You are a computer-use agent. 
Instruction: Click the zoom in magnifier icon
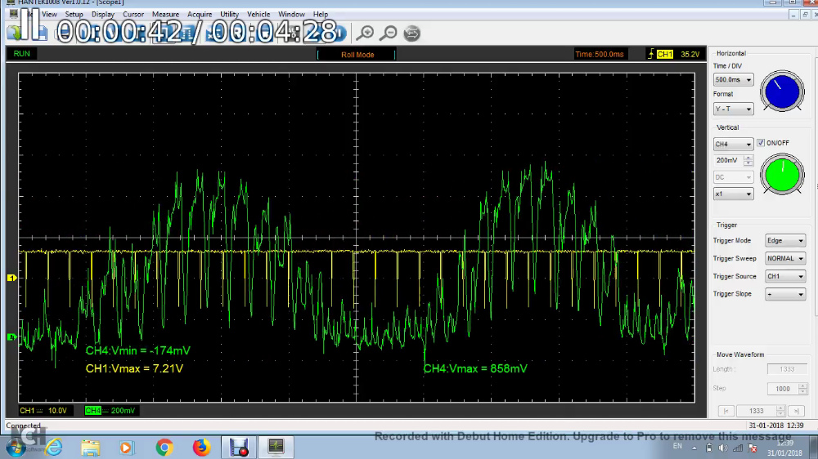pos(366,33)
